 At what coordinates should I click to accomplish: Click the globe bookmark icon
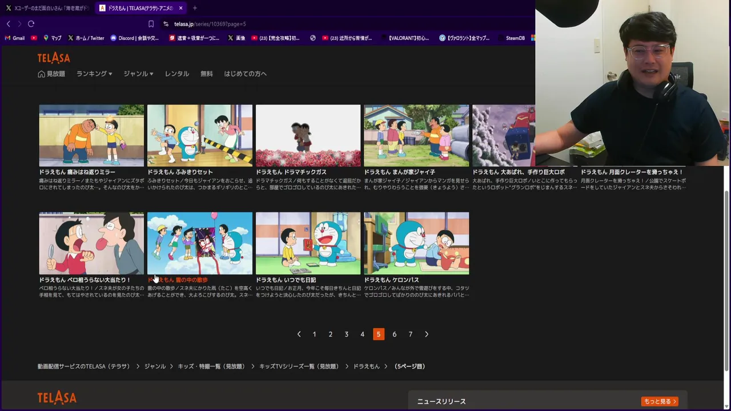313,38
